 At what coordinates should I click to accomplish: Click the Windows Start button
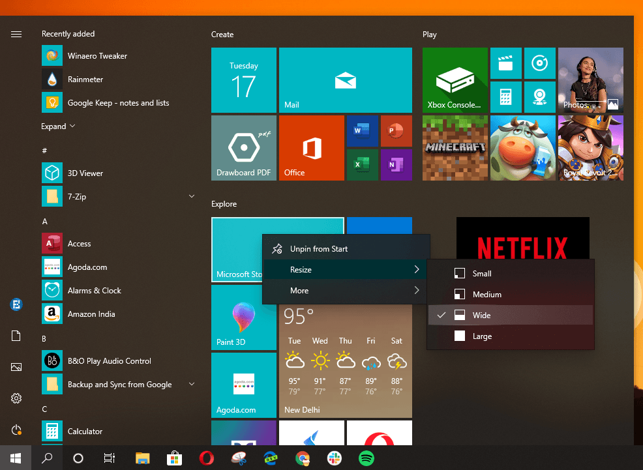coord(15,458)
